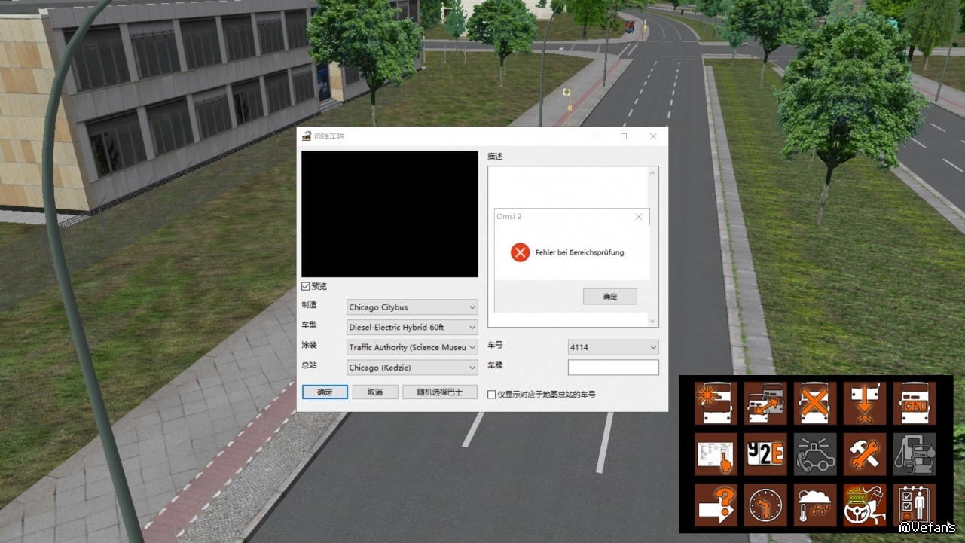Expand the 涂装 dropdown showing Traffic Authority
Screen dimensions: 965x543
click(x=412, y=347)
